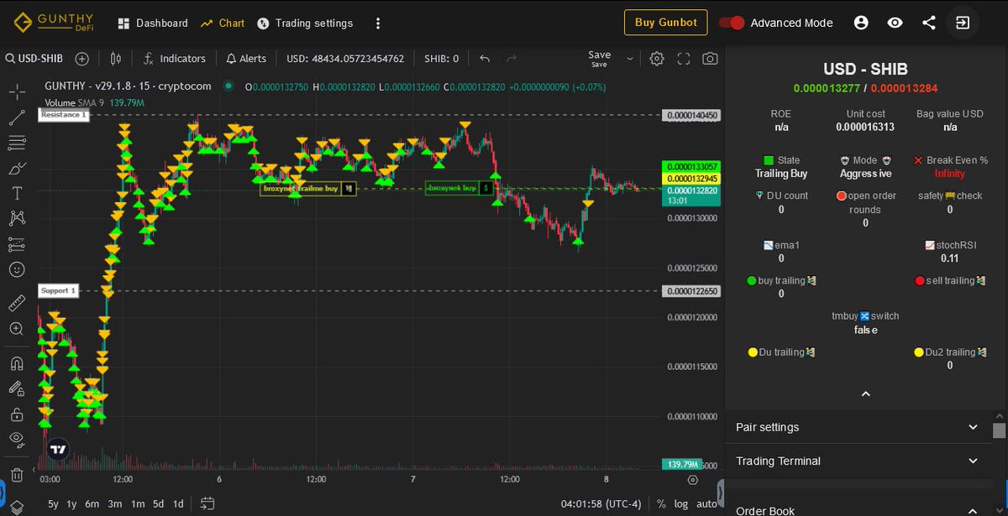The height and width of the screenshot is (516, 1008).
Task: Collapse the pair info panel chevron
Action: pyautogui.click(x=866, y=394)
